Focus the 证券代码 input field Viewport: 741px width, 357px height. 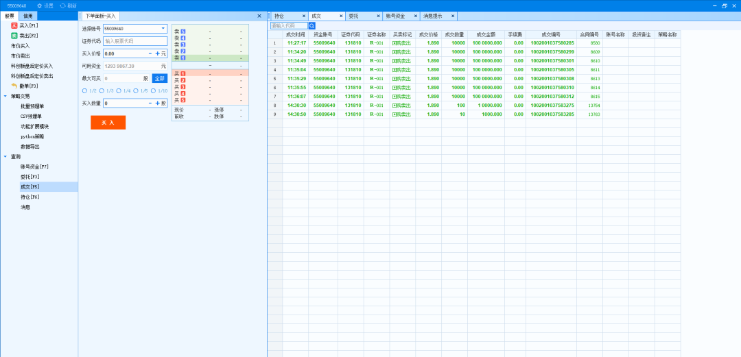click(x=135, y=41)
